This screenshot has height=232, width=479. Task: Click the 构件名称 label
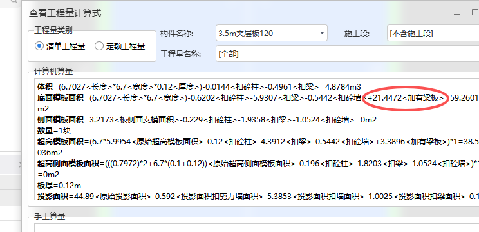pyautogui.click(x=177, y=34)
